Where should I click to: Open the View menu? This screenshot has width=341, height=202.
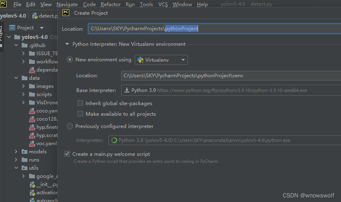[46, 4]
